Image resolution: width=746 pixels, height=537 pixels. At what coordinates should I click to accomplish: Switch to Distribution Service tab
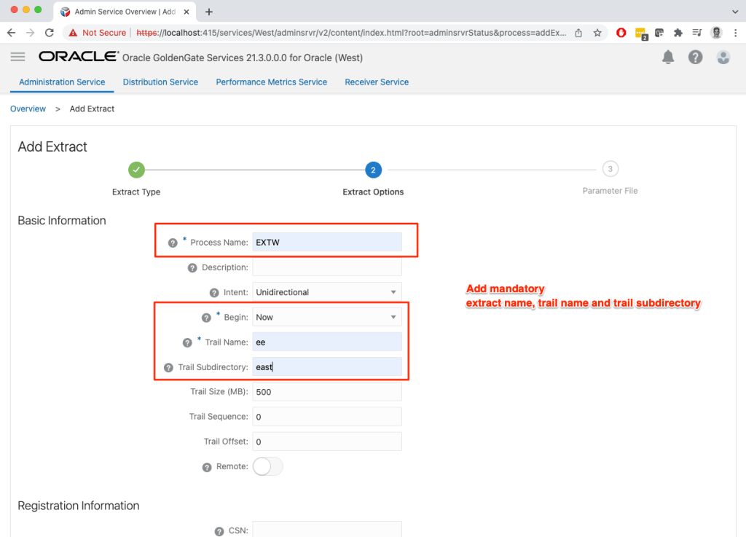tap(160, 82)
